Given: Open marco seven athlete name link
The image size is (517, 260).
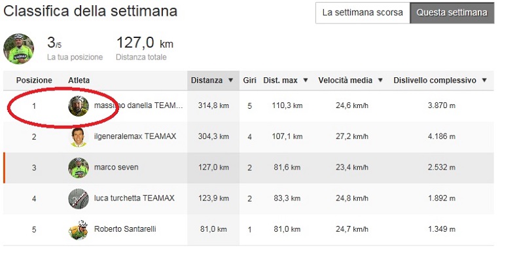Looking at the screenshot, I should 116,167.
